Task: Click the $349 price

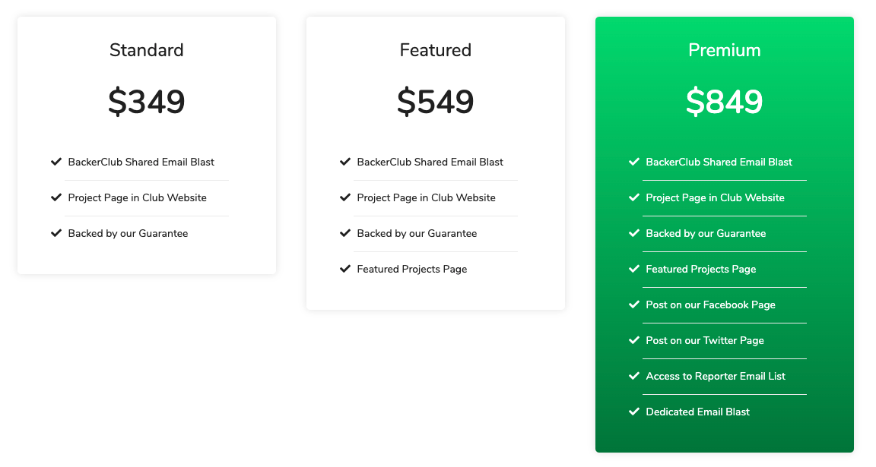Action: tap(146, 102)
